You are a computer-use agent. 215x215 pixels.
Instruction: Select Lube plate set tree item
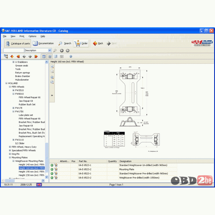click(26, 115)
